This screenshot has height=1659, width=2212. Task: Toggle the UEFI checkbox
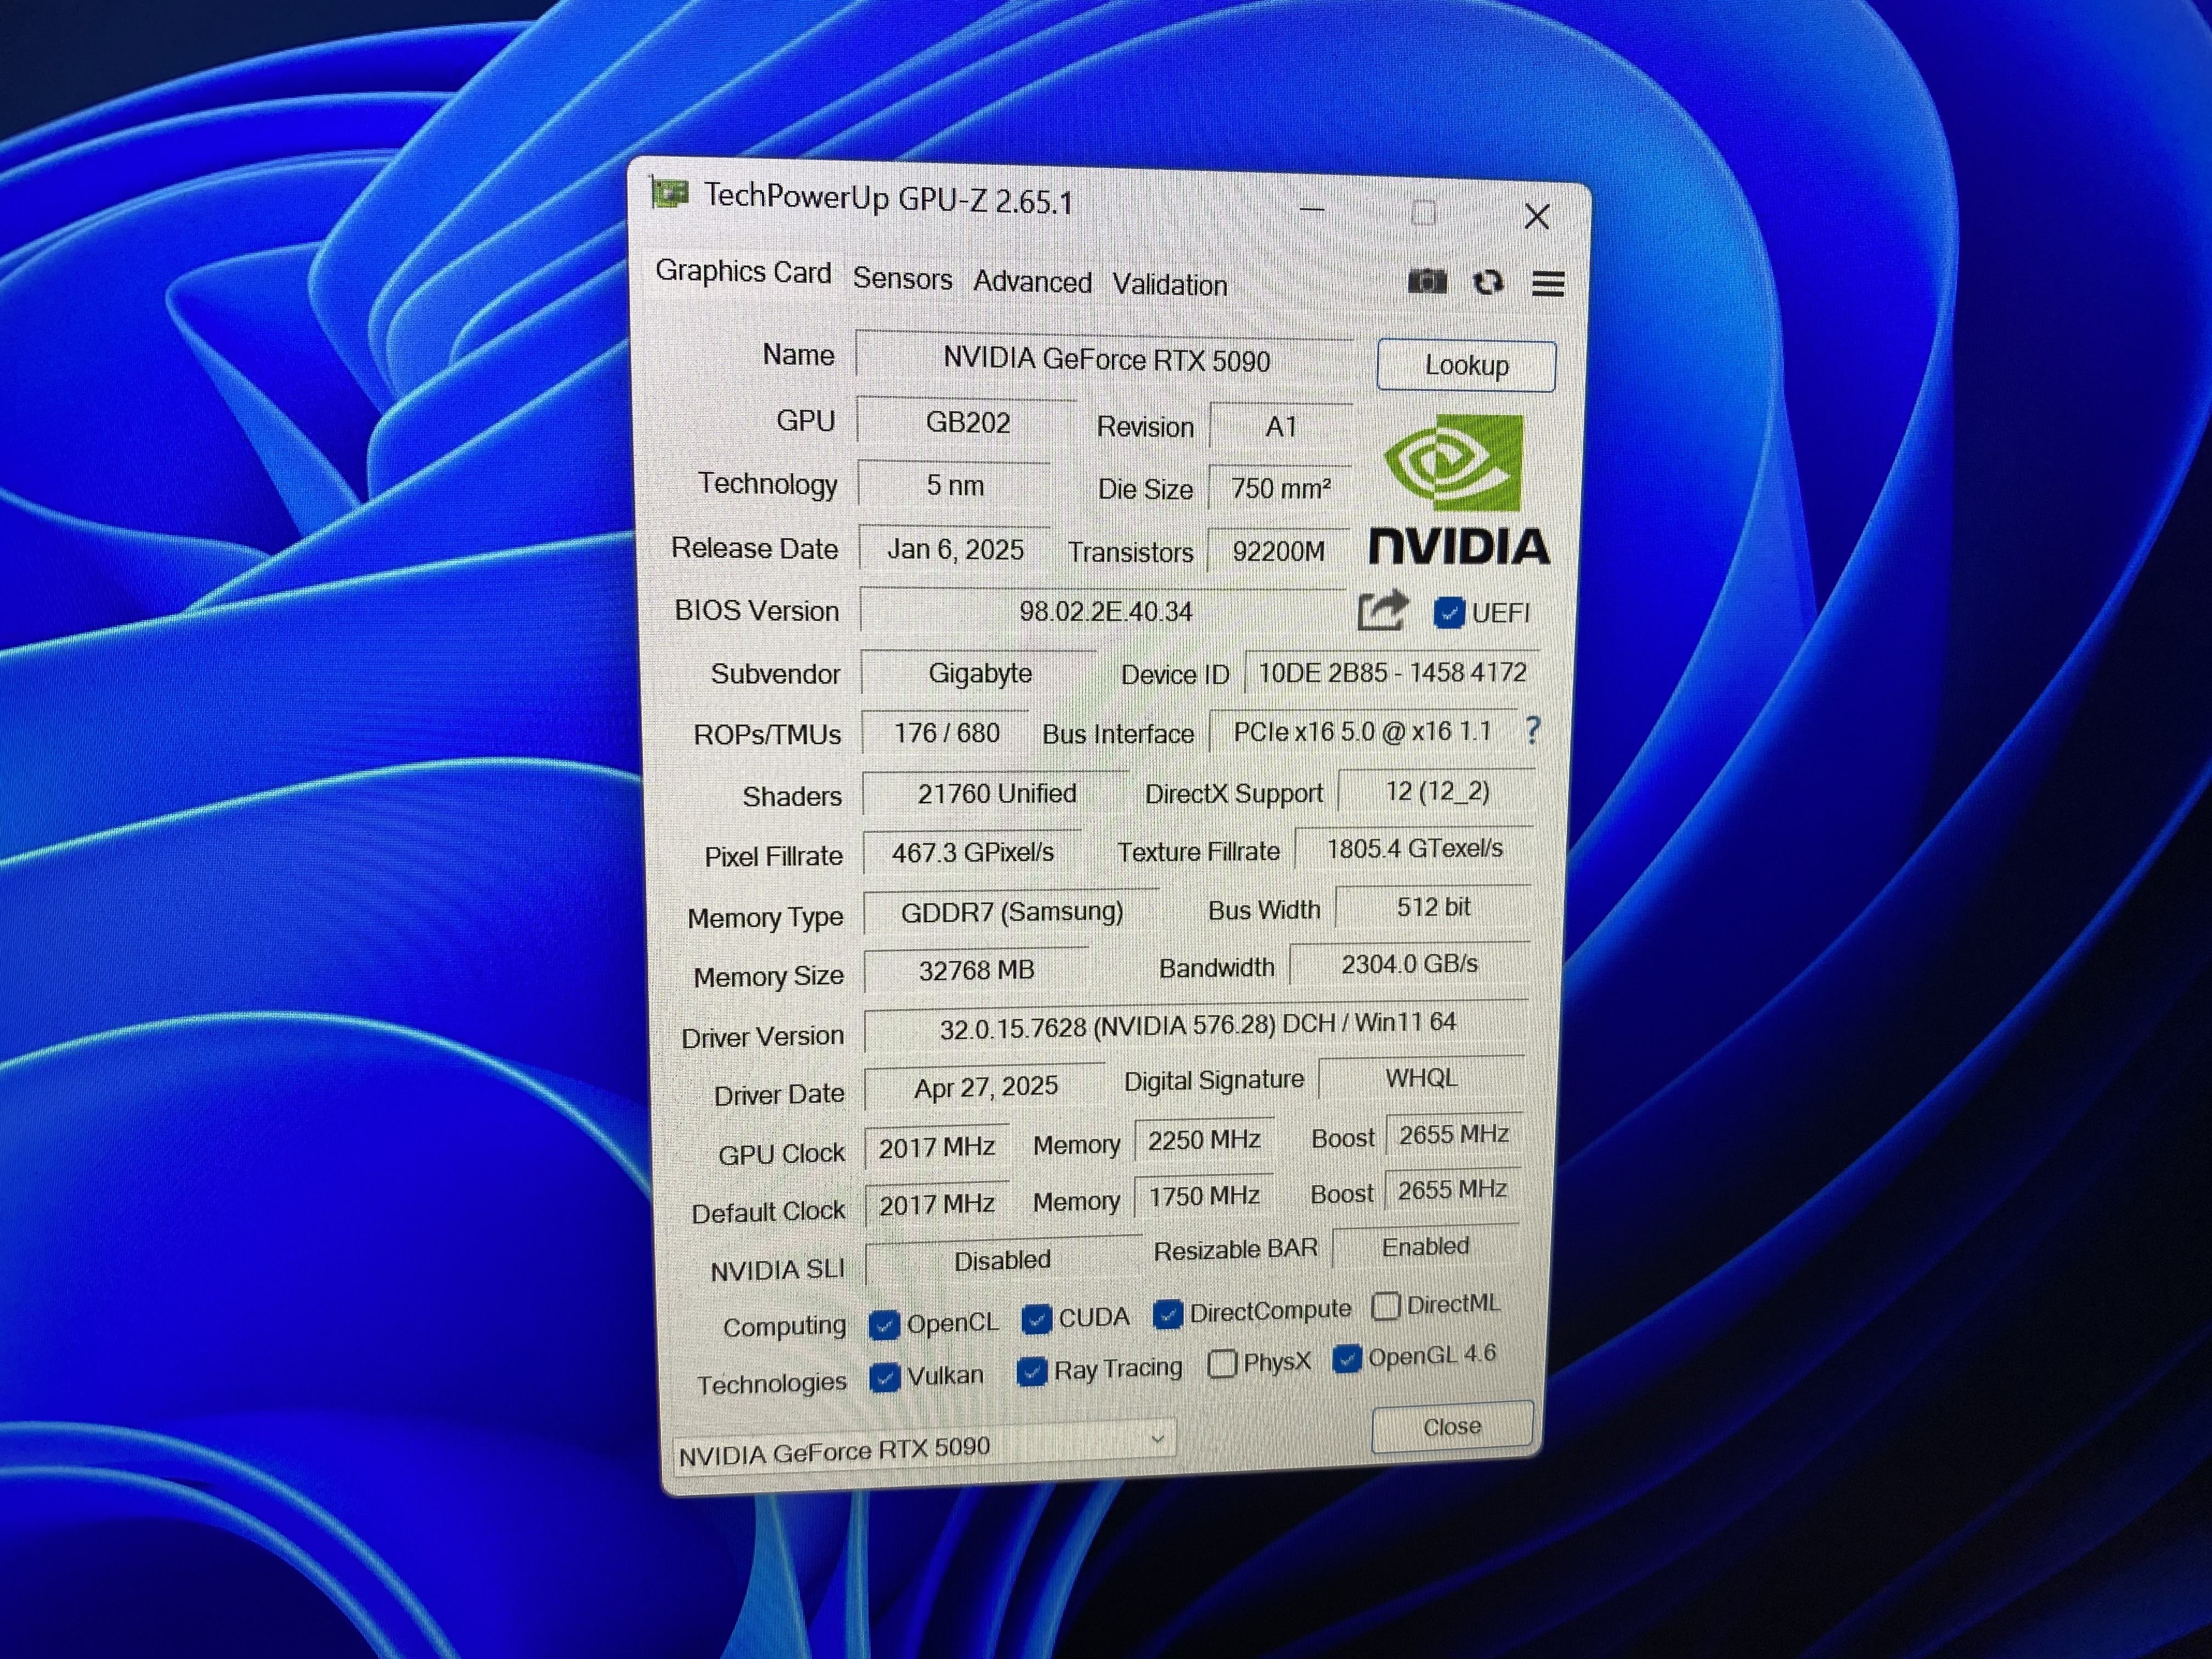(1449, 613)
